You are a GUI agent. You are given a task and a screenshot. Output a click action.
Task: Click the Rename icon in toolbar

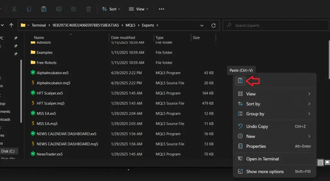pyautogui.click(x=59, y=9)
